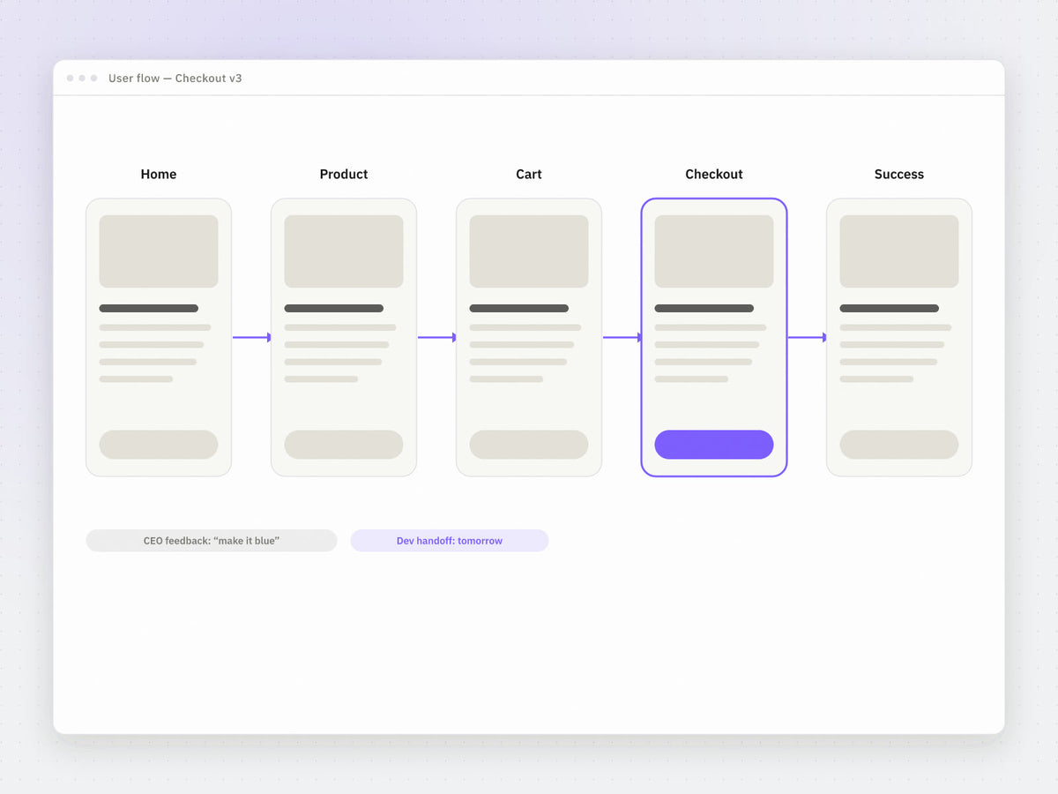Screen dimensions: 1058x794
Task: Open the CEO feedback "make it blue" note
Action: [212, 541]
